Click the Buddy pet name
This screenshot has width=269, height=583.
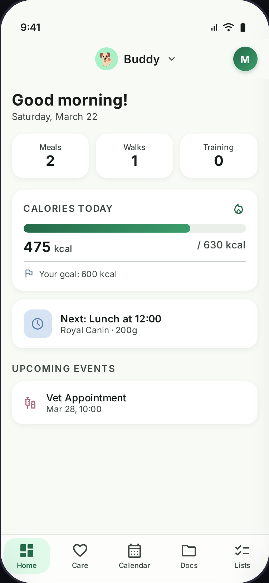pyautogui.click(x=142, y=59)
